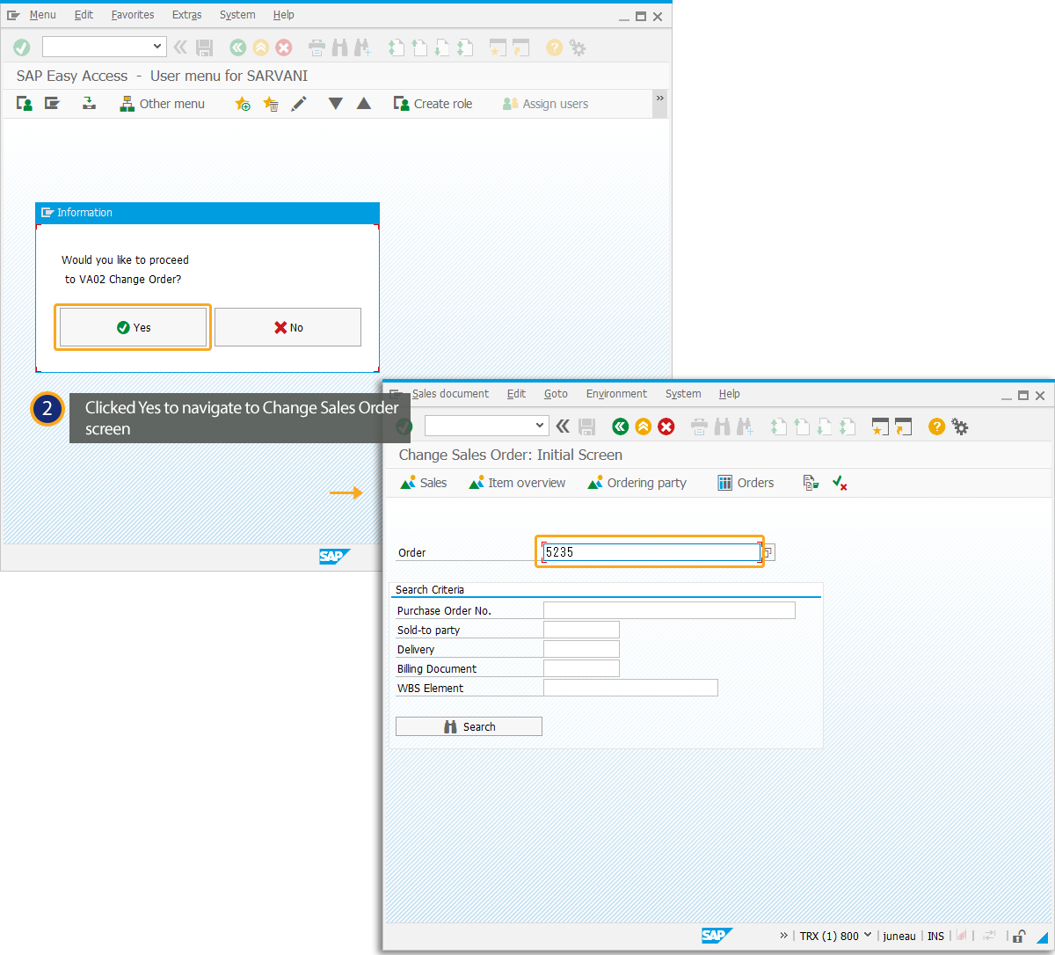Expand command field dropdown in Easy Access window
The height and width of the screenshot is (955, 1055).
(158, 47)
